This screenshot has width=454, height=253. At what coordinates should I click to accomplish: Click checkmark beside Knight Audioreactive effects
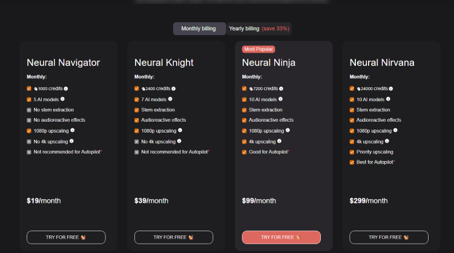click(x=137, y=120)
